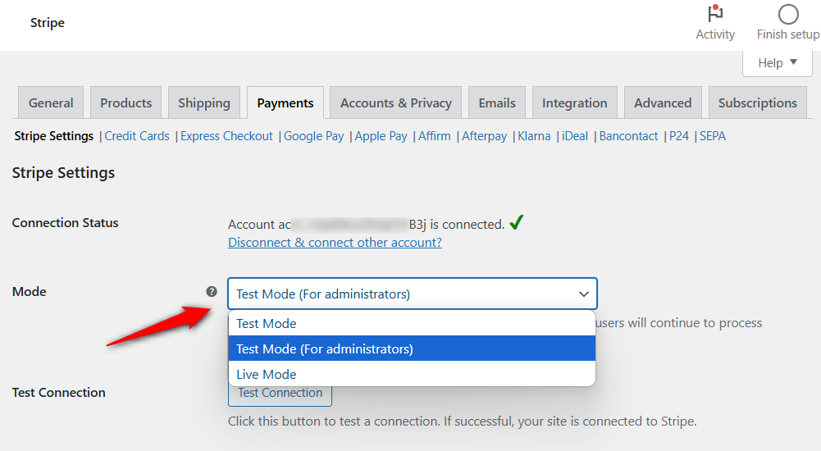This screenshot has height=451, width=821.
Task: Click the Mode field label
Action: (30, 291)
